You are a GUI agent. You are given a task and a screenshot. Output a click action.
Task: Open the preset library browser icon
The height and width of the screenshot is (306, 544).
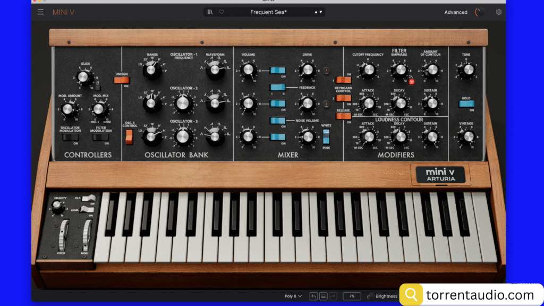pyautogui.click(x=210, y=12)
